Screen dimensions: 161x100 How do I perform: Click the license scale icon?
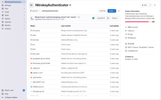point(126,47)
